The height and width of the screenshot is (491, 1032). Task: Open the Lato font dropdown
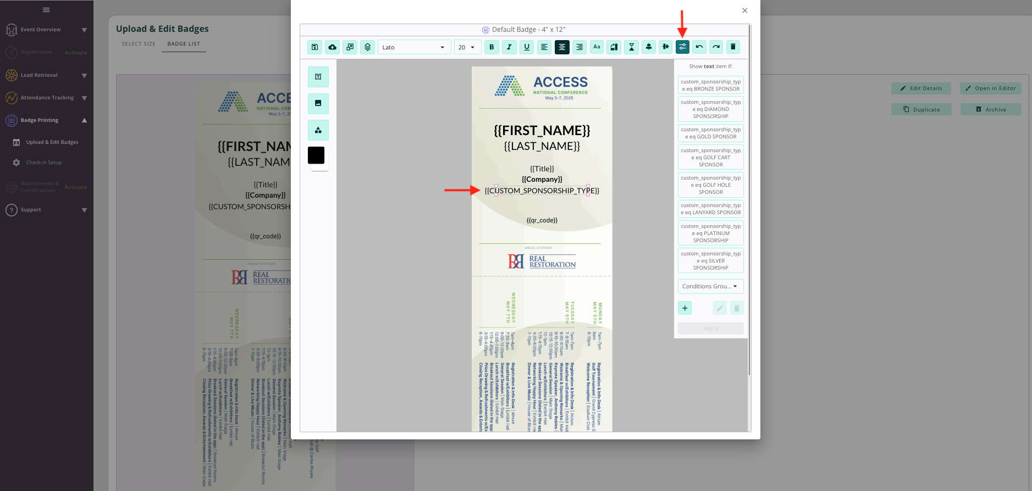click(414, 47)
